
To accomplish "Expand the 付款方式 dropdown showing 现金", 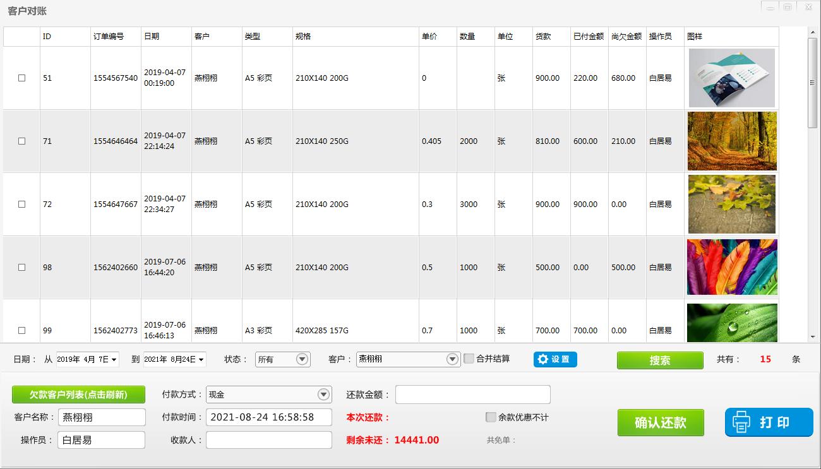I will (323, 395).
